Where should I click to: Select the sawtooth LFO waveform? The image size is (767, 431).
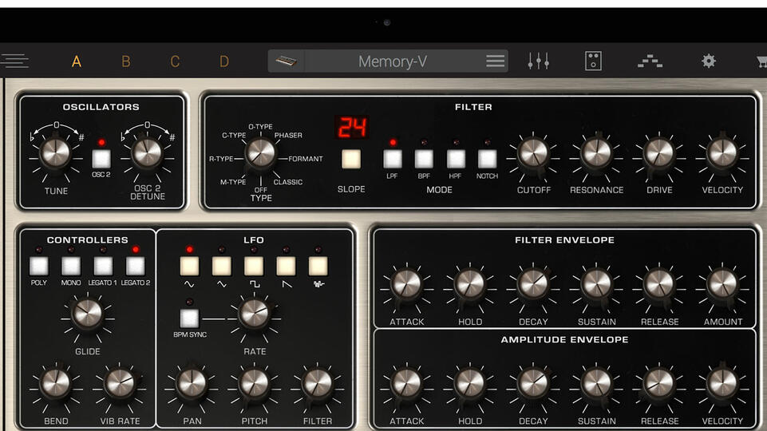[x=287, y=266]
